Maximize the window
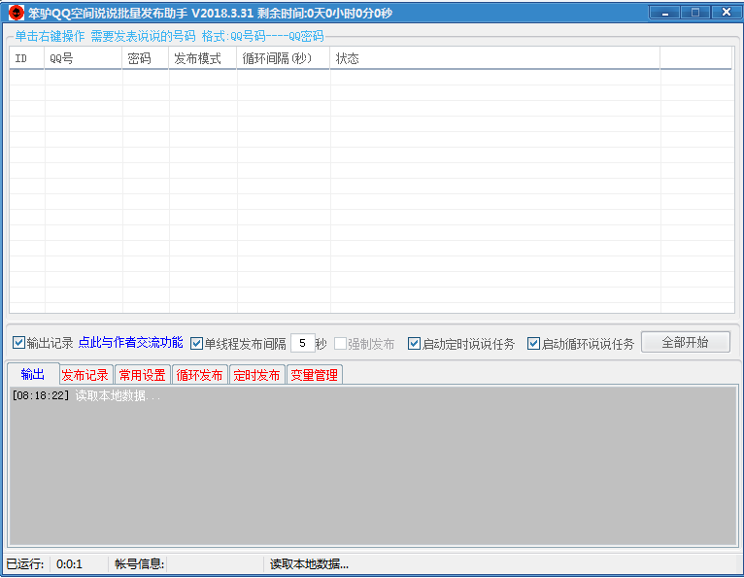Image resolution: width=744 pixels, height=578 pixels. pyautogui.click(x=695, y=13)
